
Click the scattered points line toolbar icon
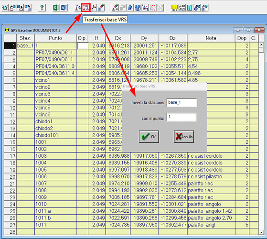coord(152,8)
